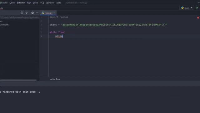Open the Refactor menu
Screen dimensions: 200x113
click(x=21, y=3)
